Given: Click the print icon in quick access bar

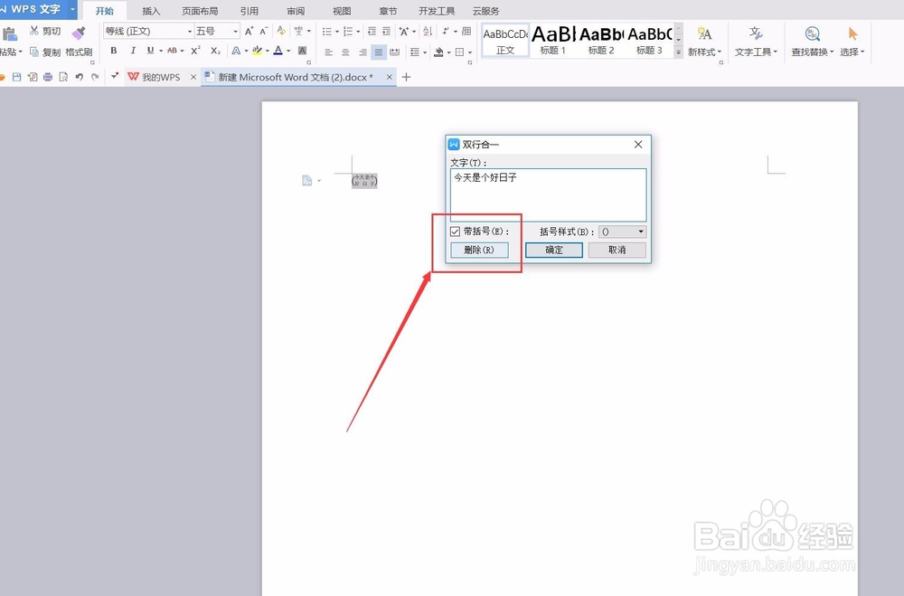Looking at the screenshot, I should 47,77.
